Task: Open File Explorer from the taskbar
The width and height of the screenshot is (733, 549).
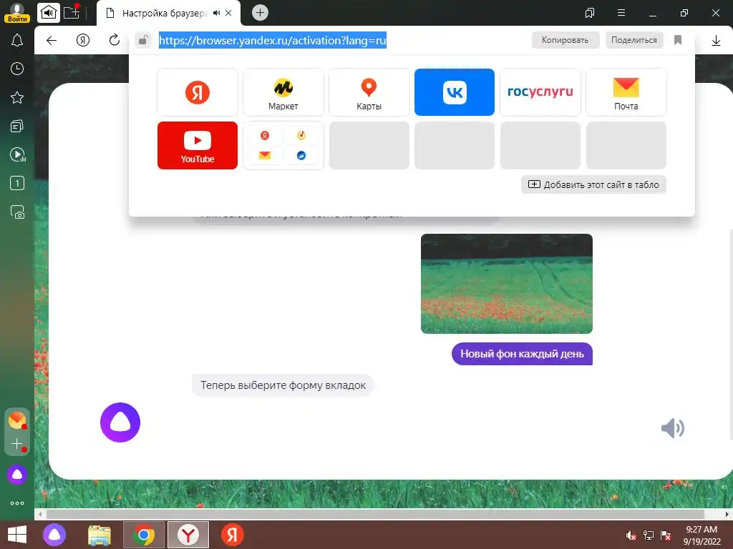Action: coord(99,535)
